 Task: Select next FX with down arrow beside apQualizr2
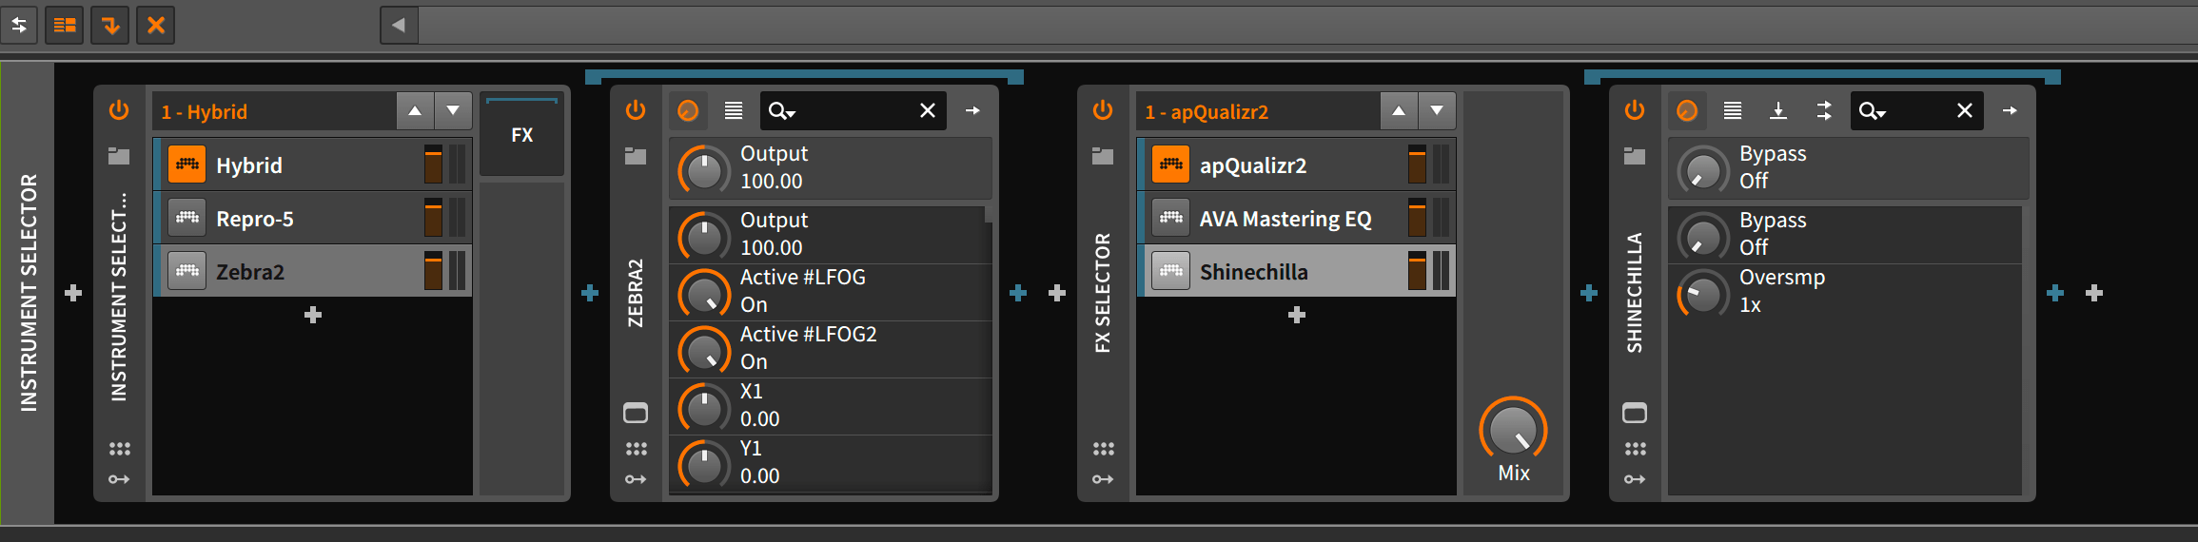click(x=1437, y=111)
